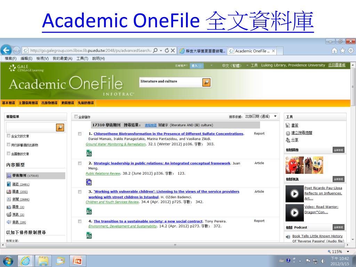Screen dimensions: 356x267
Task: Open The transition to a sustainable society link
Action: tap(148, 221)
